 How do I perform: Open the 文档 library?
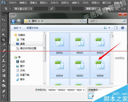click(20, 71)
